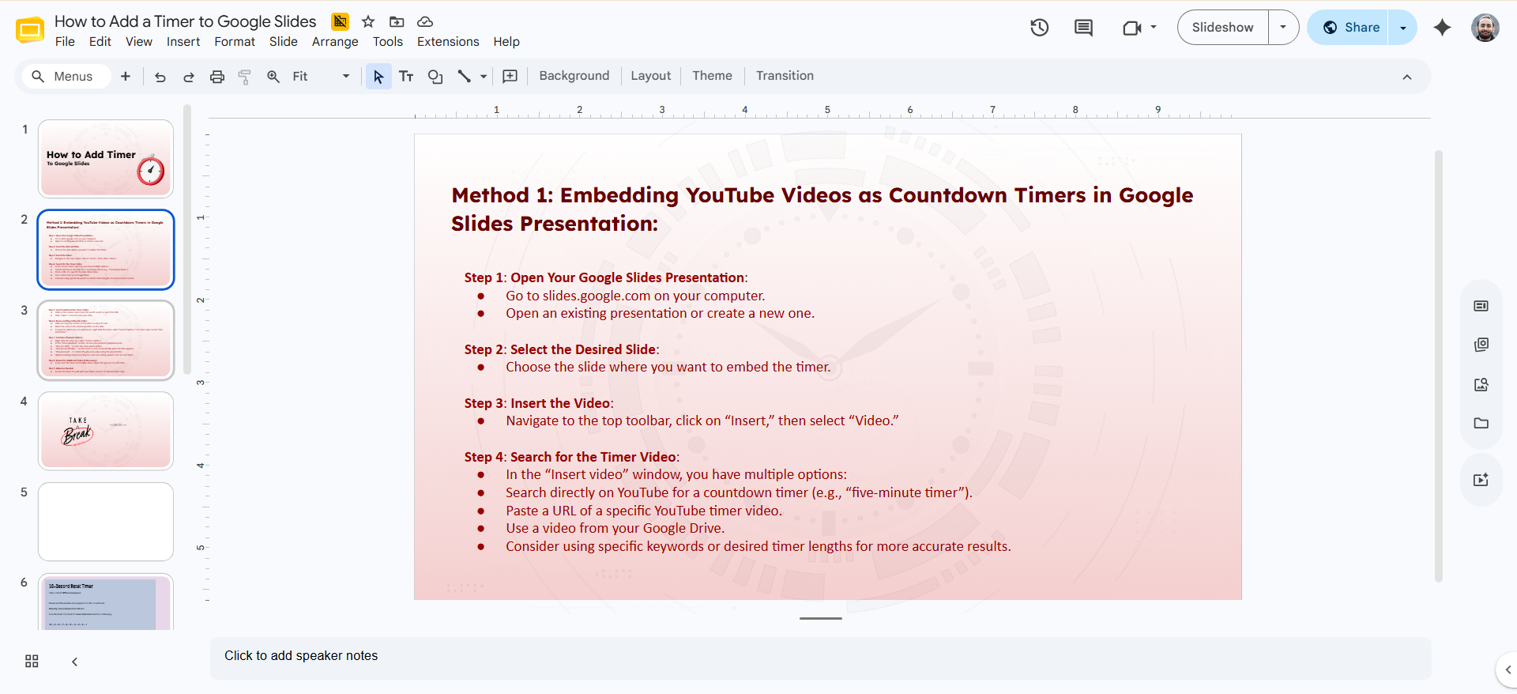Activate the paint format tool
This screenshot has height=694, width=1517.
coord(245,77)
